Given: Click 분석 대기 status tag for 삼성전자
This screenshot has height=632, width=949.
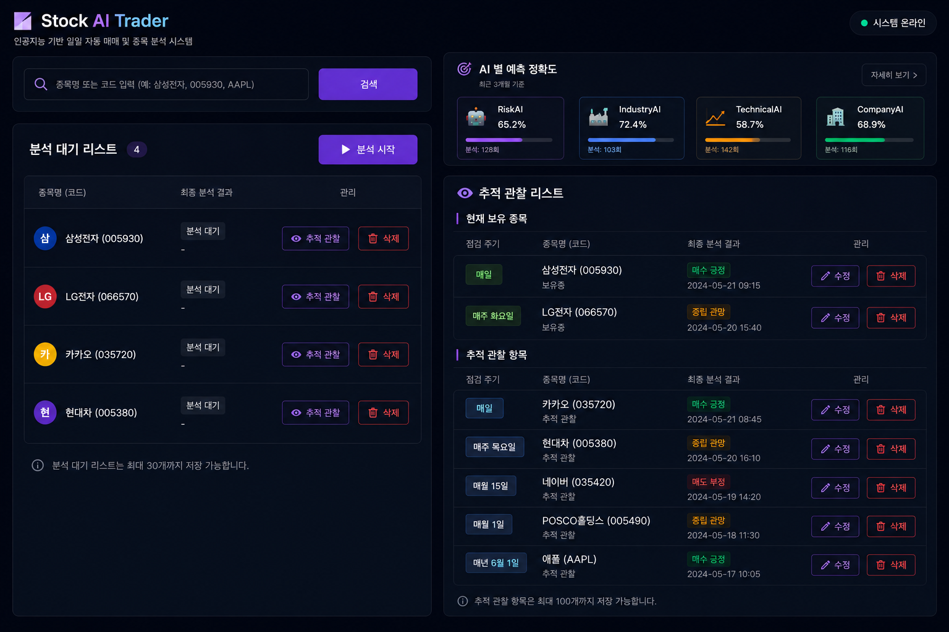Looking at the screenshot, I should (x=203, y=231).
